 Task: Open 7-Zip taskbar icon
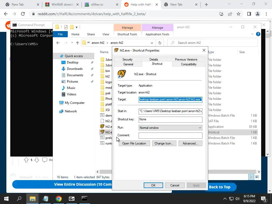pos(71,199)
